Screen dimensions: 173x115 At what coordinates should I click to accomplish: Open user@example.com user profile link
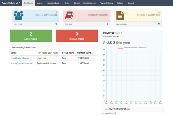coord(20,58)
